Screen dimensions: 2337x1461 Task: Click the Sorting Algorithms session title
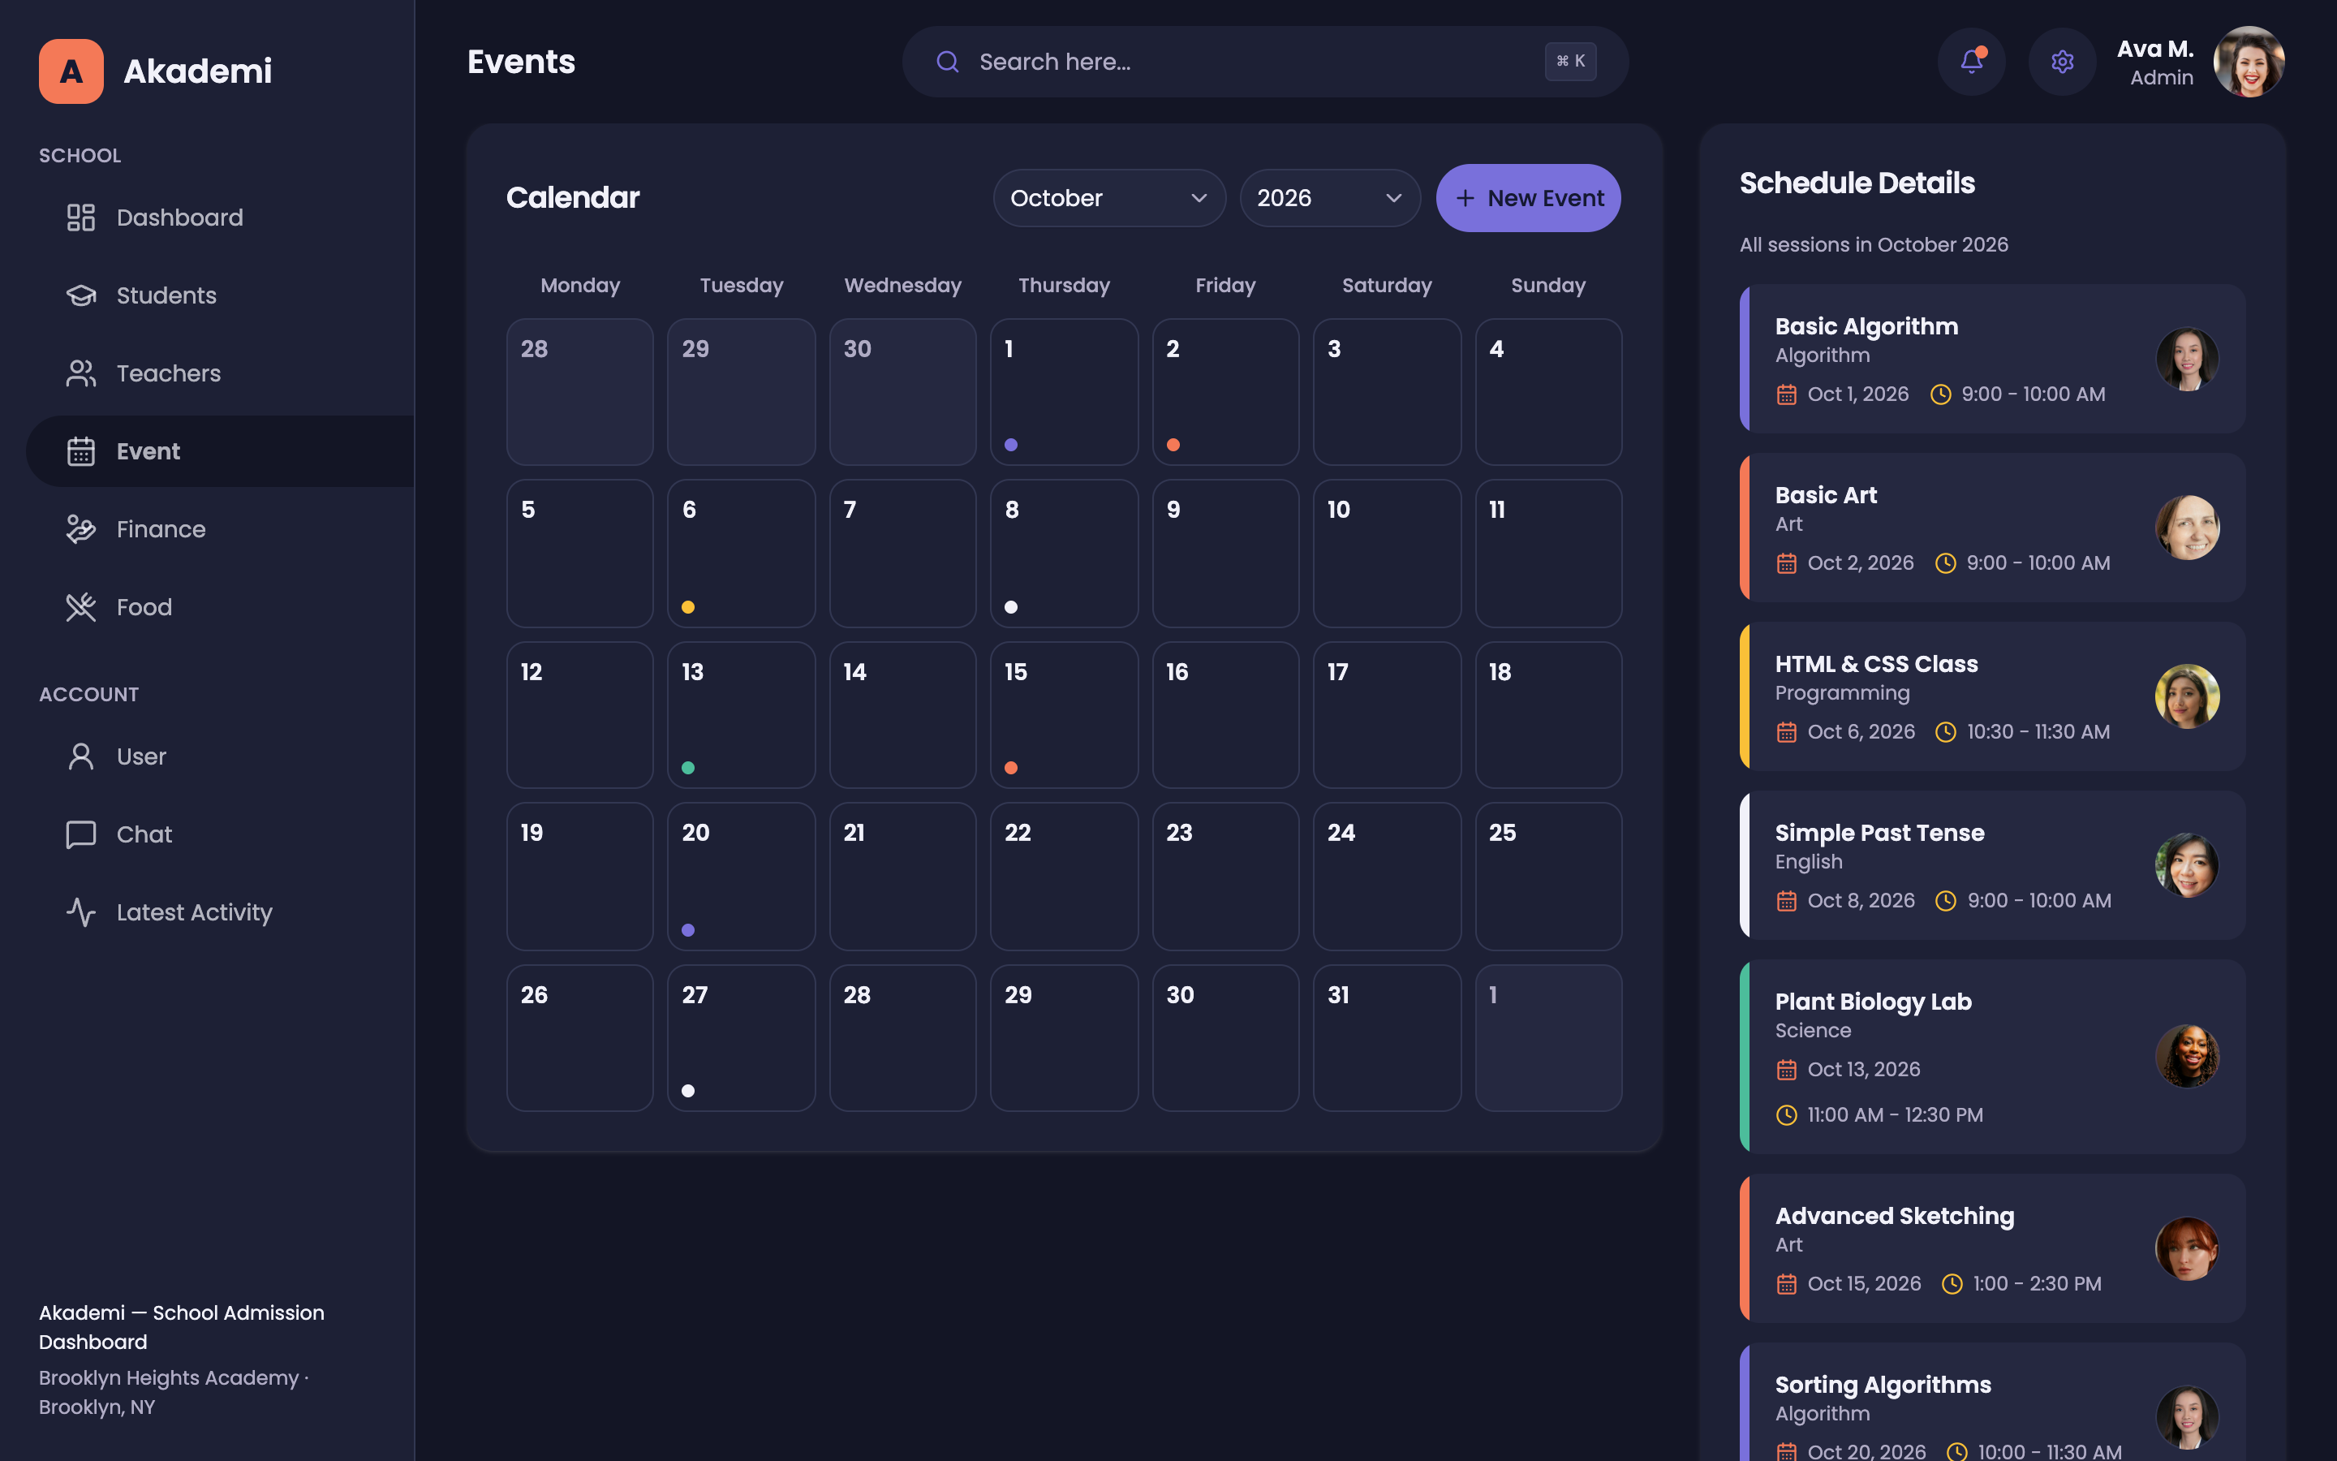pos(1882,1385)
